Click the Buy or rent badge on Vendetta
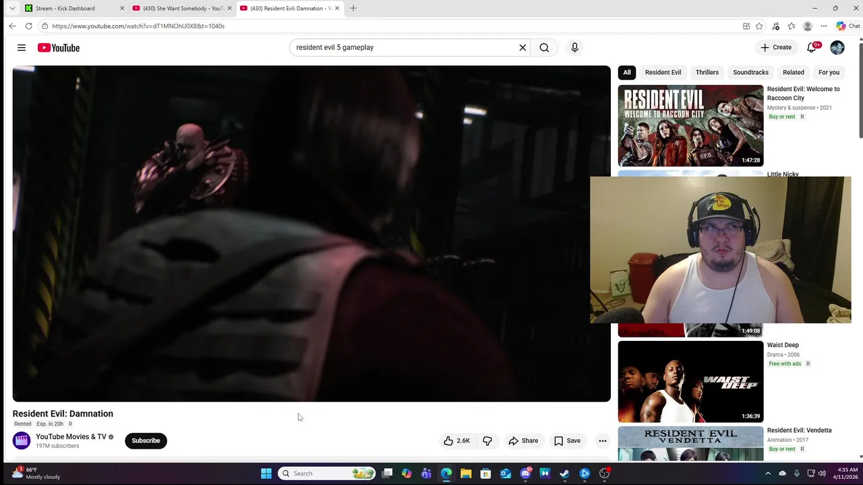This screenshot has width=863, height=485. click(782, 449)
